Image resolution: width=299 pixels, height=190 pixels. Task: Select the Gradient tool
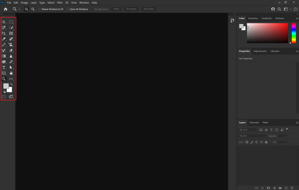(4, 56)
